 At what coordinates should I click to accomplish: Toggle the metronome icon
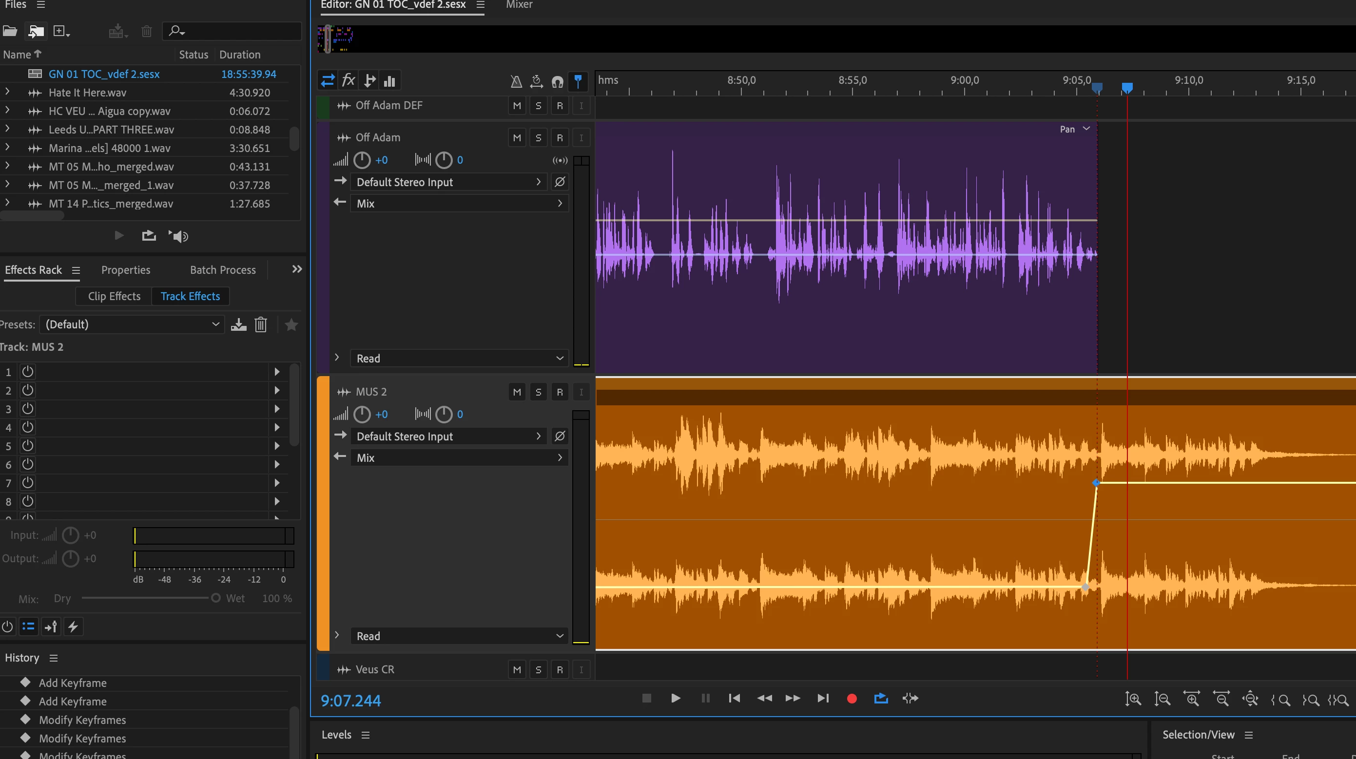coord(516,81)
